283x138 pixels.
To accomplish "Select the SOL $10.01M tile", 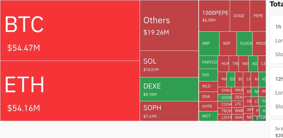I will 169,64.
